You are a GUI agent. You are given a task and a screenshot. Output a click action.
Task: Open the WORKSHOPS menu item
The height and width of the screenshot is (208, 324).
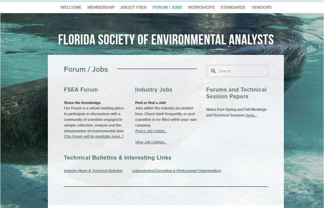[201, 7]
